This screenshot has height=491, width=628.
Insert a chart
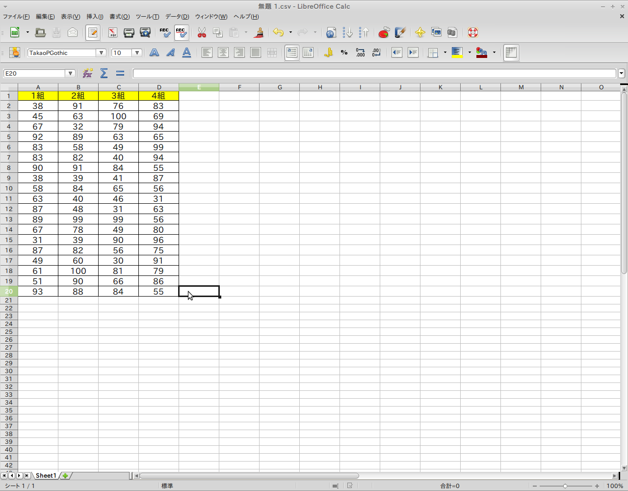point(384,32)
